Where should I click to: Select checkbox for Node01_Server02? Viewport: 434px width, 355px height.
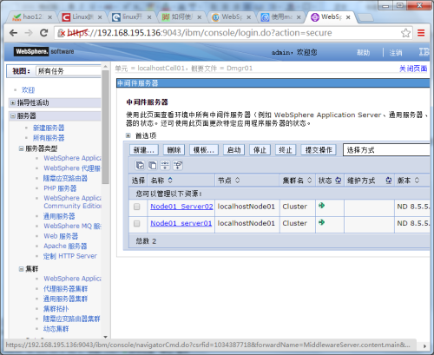[x=137, y=207]
